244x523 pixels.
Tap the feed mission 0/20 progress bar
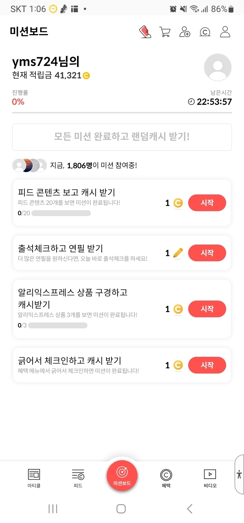pos(61,213)
